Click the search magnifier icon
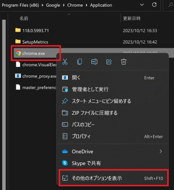The width and height of the screenshot is (174, 190). pyautogui.click(x=170, y=5)
